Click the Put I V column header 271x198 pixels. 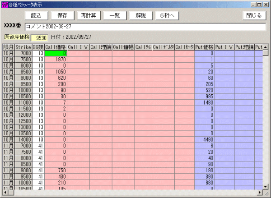click(224, 47)
